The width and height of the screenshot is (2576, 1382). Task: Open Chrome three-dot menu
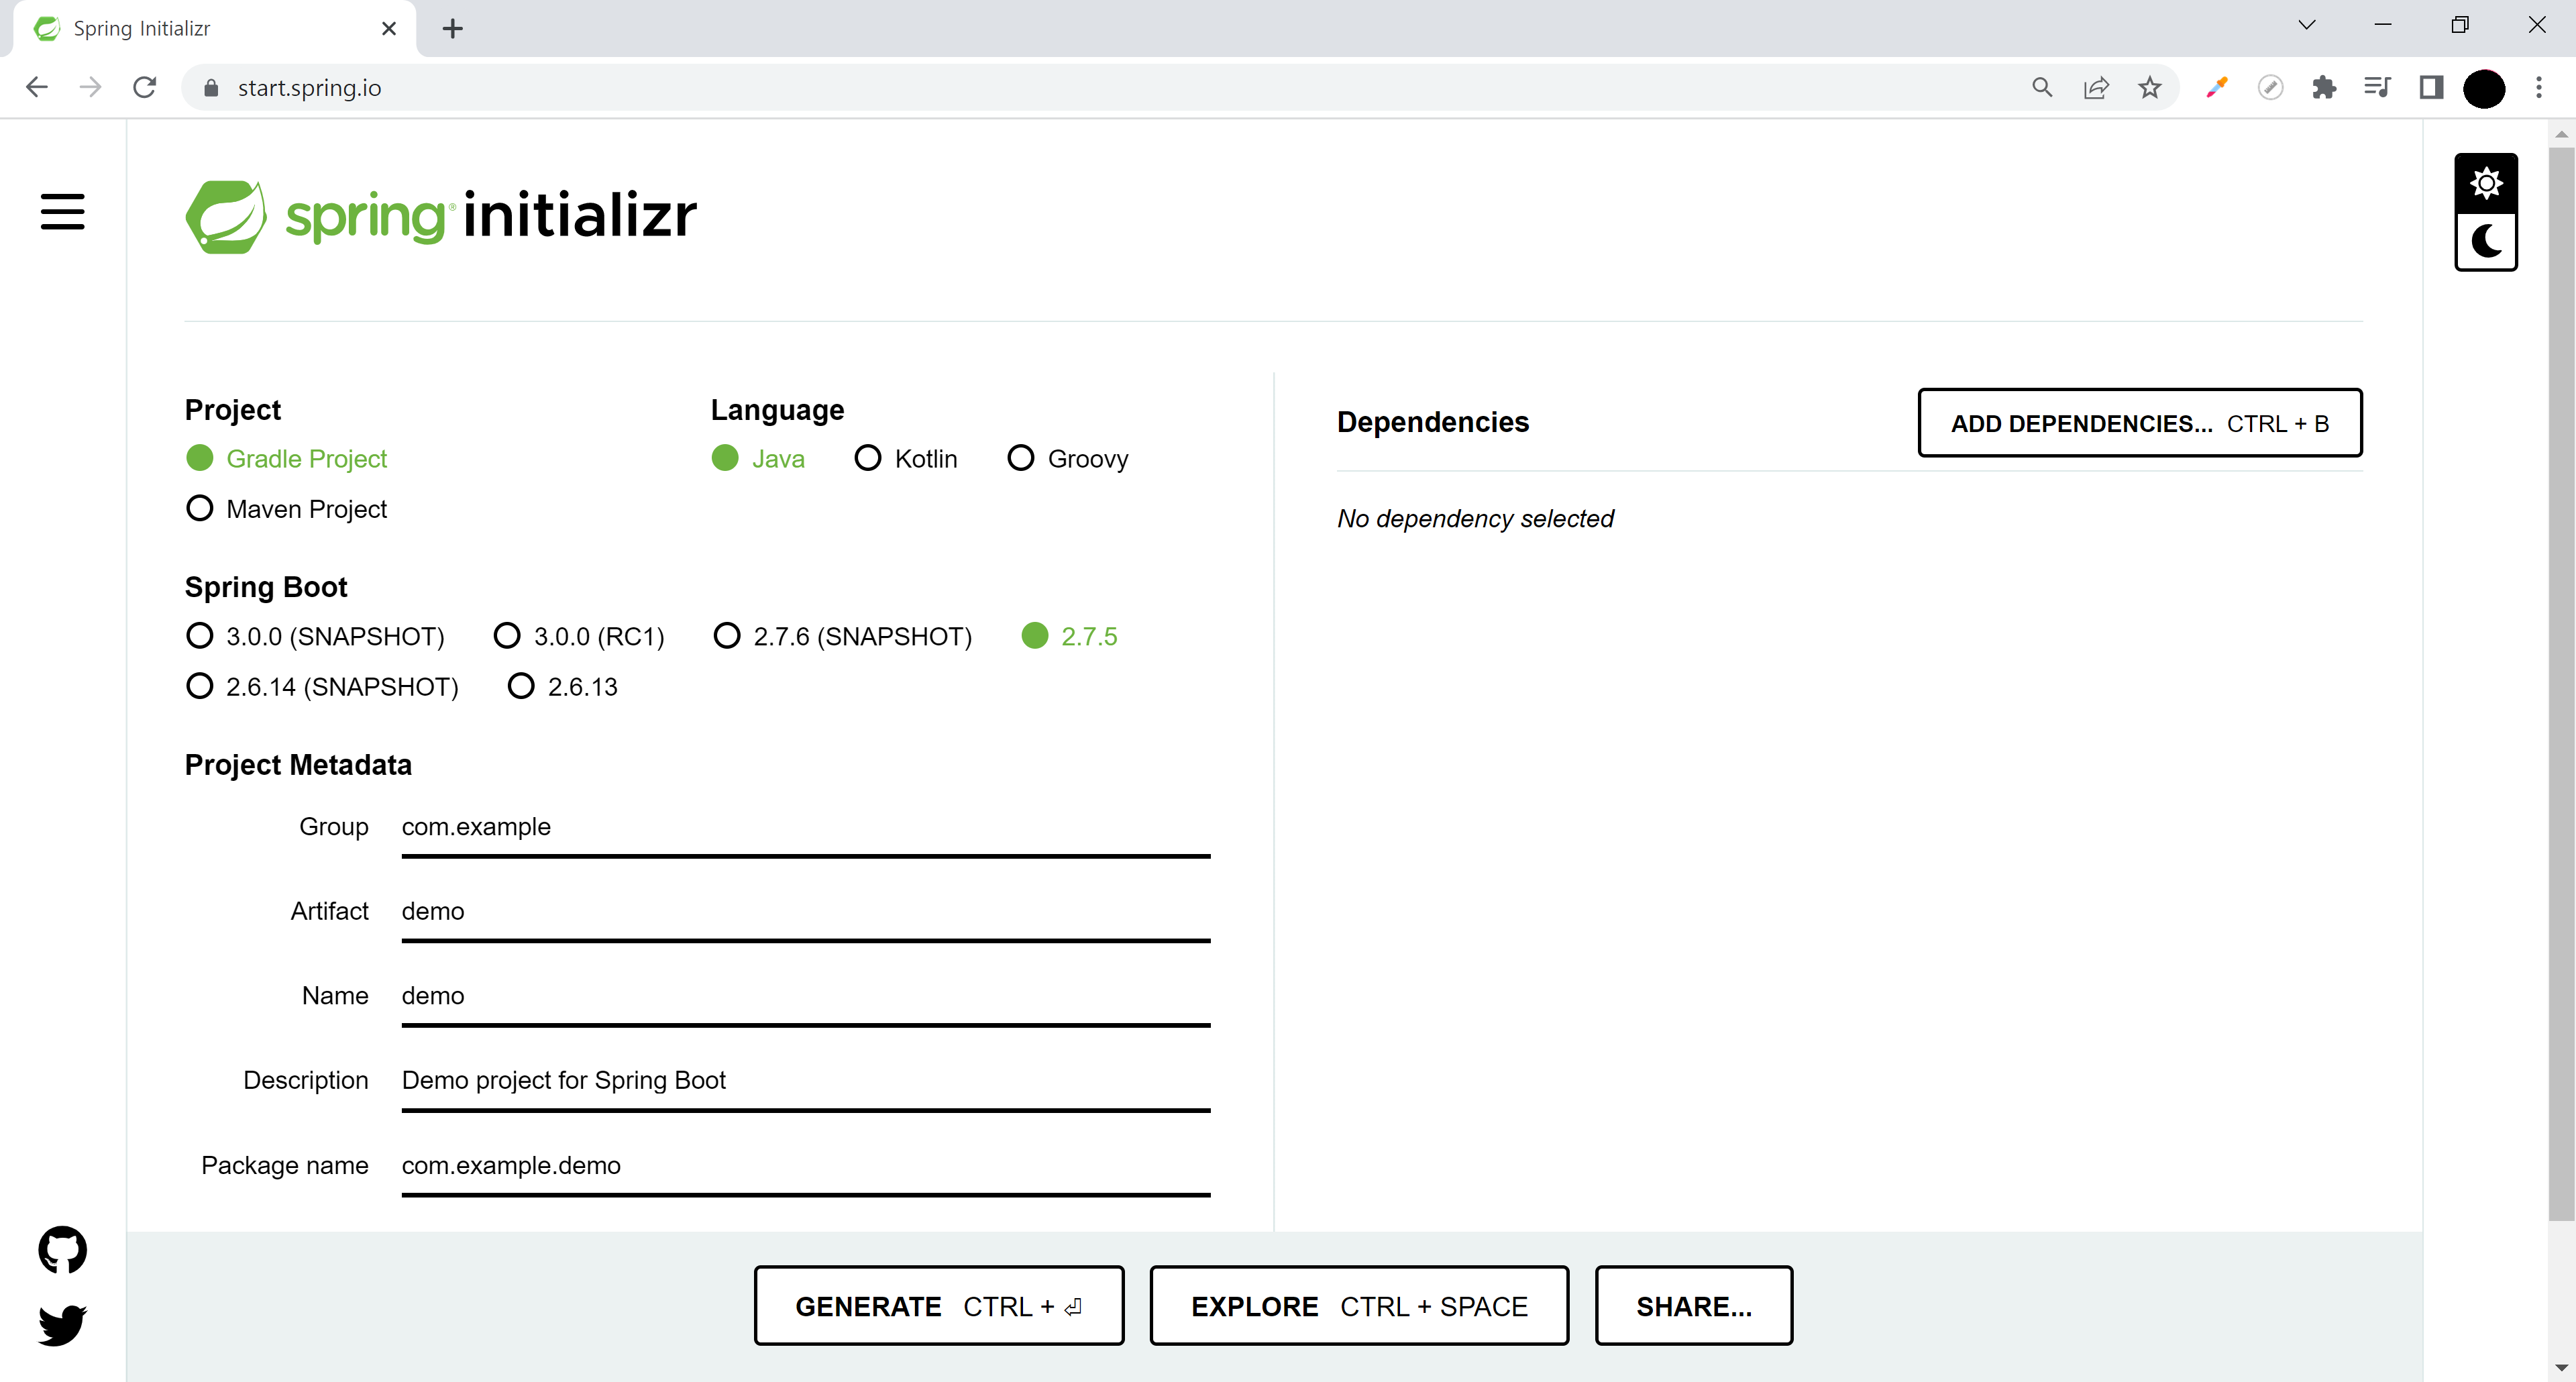pos(2538,88)
